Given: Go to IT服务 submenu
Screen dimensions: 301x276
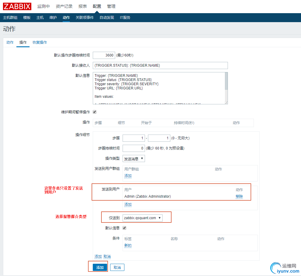Looking at the screenshot, I should pos(125,18).
